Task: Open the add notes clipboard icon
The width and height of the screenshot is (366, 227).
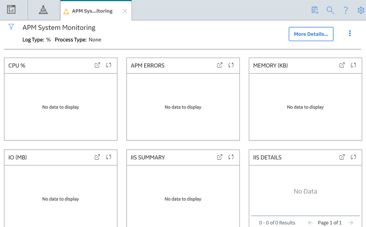Action: (x=315, y=10)
